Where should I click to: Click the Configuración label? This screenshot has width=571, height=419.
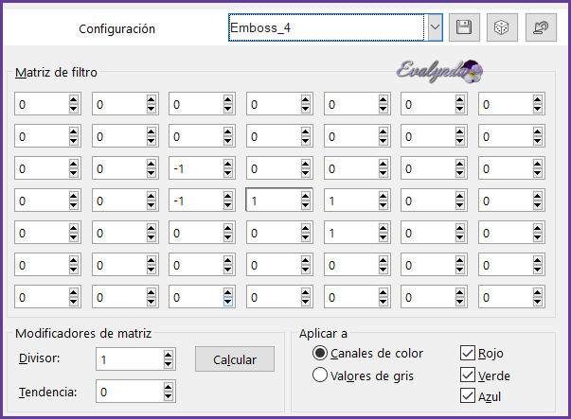point(116,28)
